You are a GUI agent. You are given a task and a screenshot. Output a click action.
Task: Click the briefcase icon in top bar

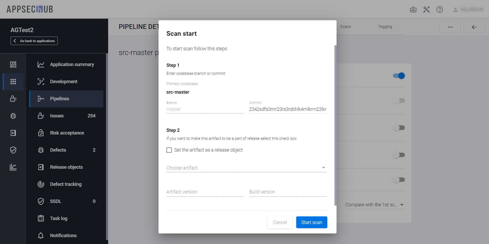tap(413, 10)
